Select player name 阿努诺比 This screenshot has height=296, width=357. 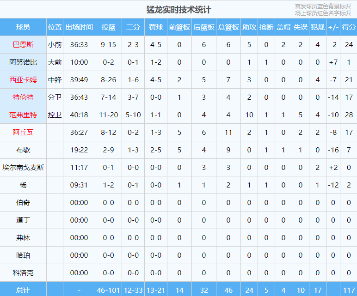23,62
